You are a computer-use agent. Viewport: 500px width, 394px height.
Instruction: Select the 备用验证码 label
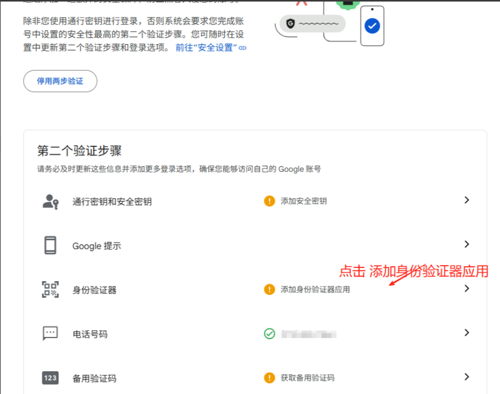(94, 379)
